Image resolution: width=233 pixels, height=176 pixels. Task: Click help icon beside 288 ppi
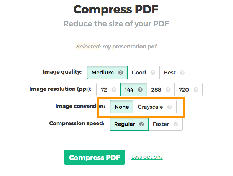167,90
